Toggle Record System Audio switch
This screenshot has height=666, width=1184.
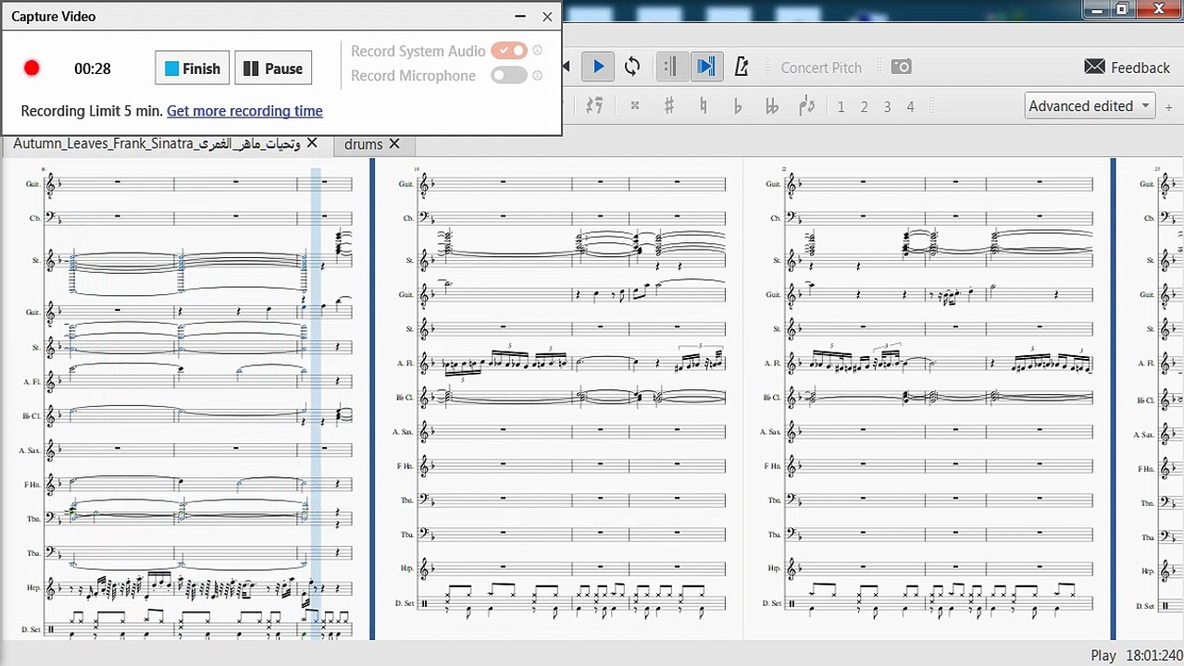(x=509, y=51)
